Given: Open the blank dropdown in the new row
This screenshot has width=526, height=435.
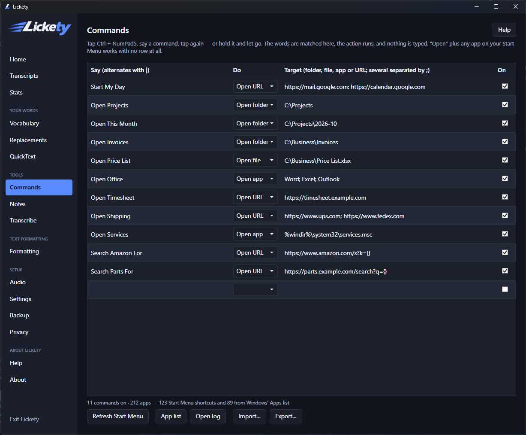Looking at the screenshot, I should point(255,289).
